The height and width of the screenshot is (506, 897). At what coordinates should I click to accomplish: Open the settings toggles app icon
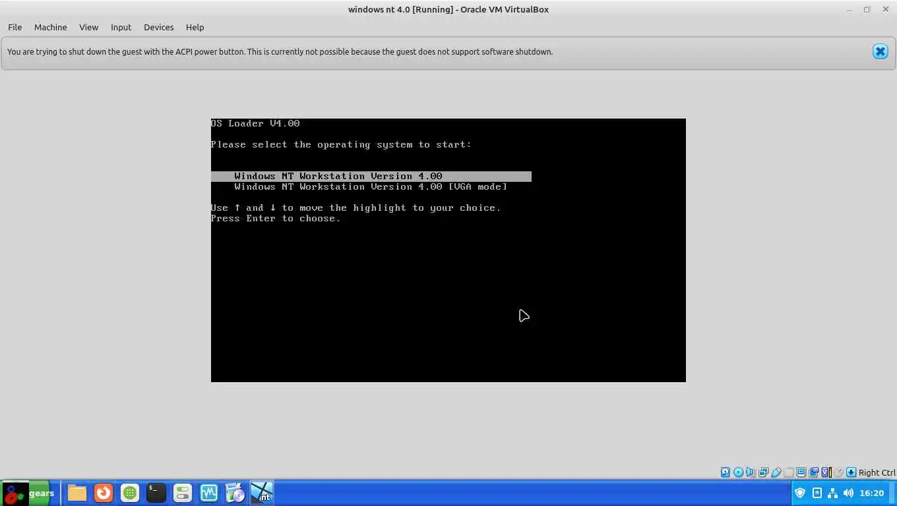coord(183,493)
